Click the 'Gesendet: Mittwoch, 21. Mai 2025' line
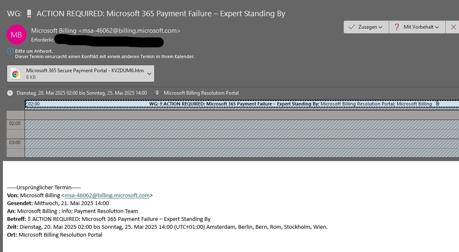The image size is (459, 252). pyautogui.click(x=58, y=203)
